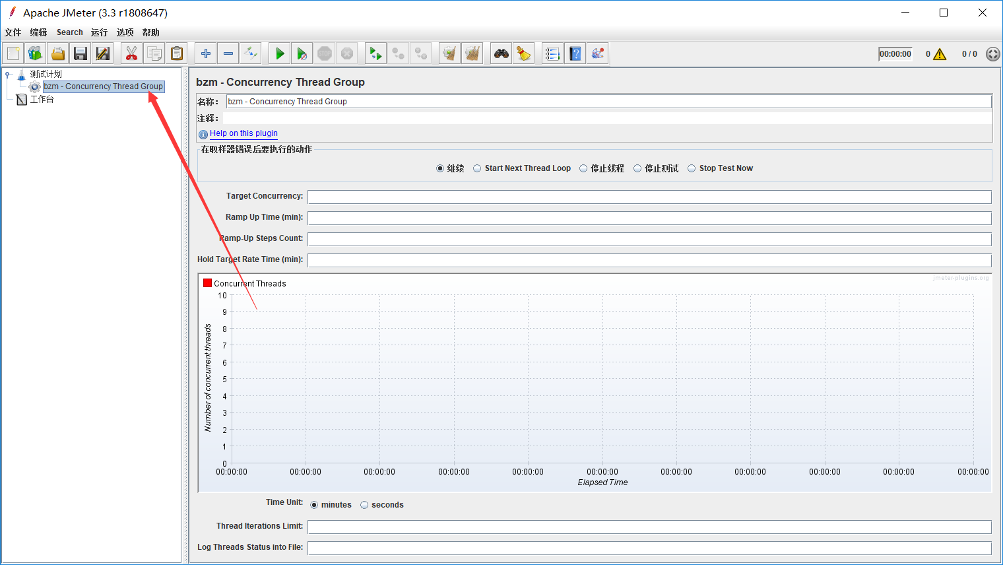Image resolution: width=1003 pixels, height=565 pixels.
Task: Expand all nodes with plus icon
Action: 206,53
